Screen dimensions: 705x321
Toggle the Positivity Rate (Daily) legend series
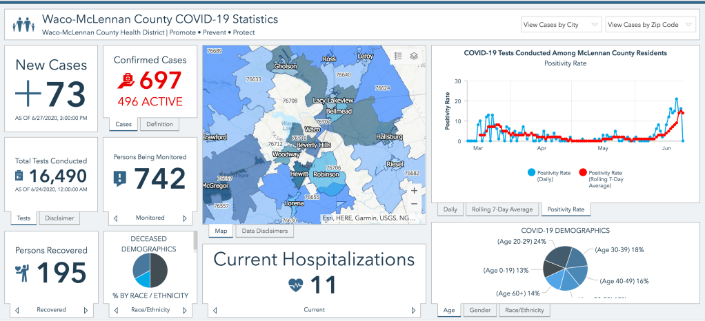point(532,173)
